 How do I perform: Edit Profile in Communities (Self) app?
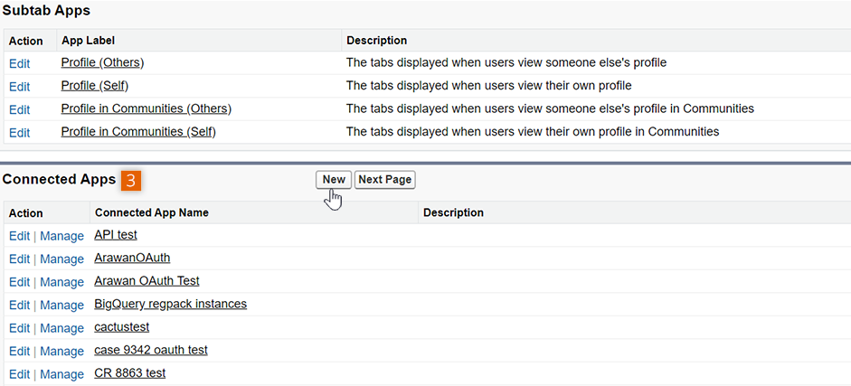[20, 133]
